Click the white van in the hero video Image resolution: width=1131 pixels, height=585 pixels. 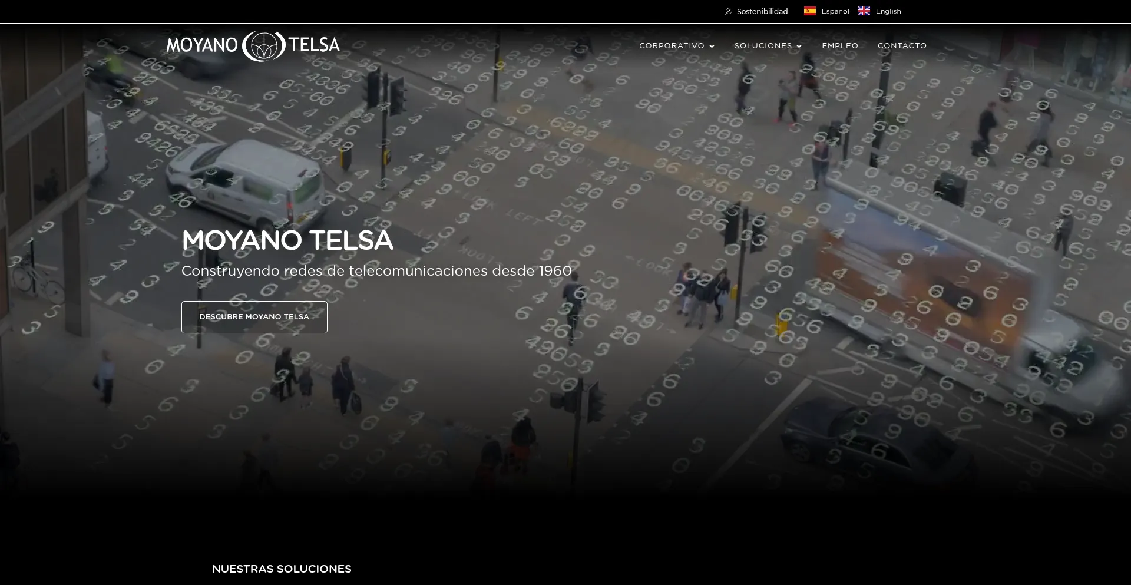tap(247, 180)
